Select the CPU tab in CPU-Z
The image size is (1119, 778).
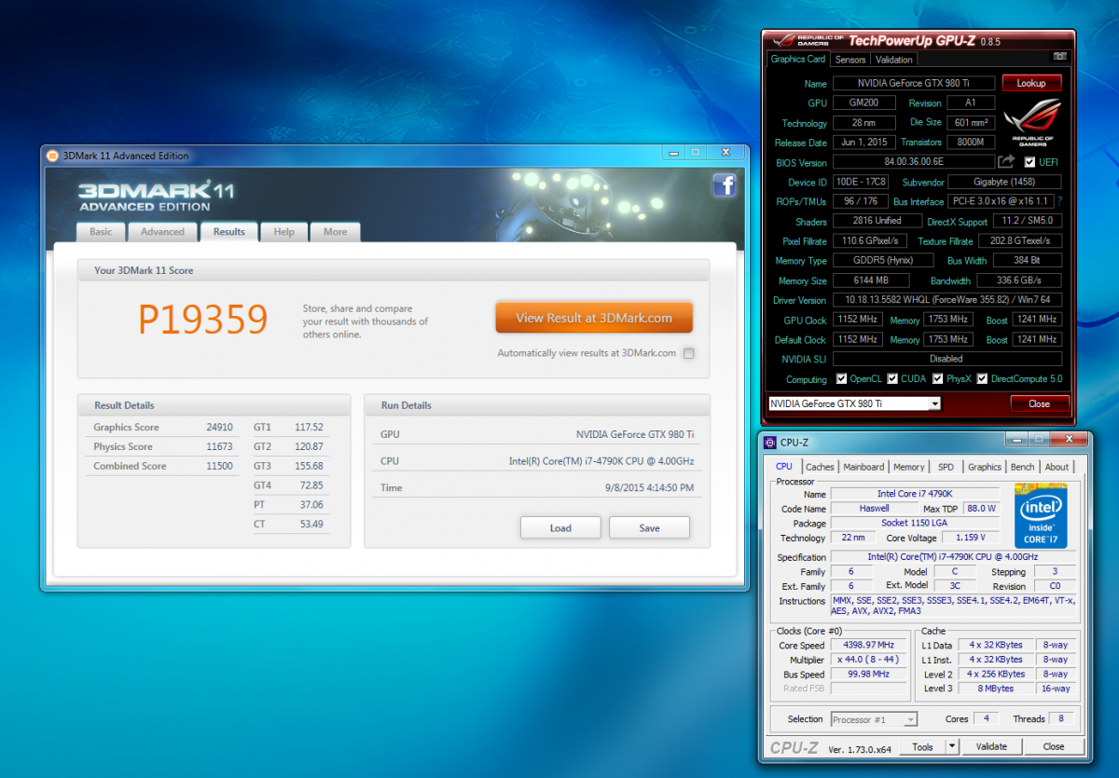(x=784, y=467)
